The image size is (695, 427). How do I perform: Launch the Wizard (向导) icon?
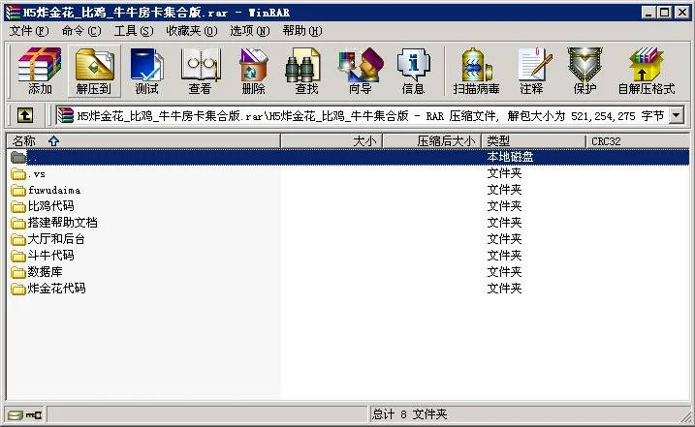tap(360, 72)
